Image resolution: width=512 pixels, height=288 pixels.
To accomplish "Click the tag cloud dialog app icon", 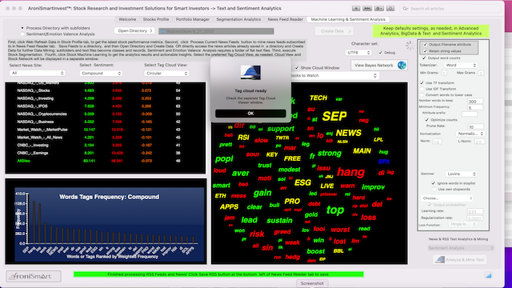I will pyautogui.click(x=250, y=73).
